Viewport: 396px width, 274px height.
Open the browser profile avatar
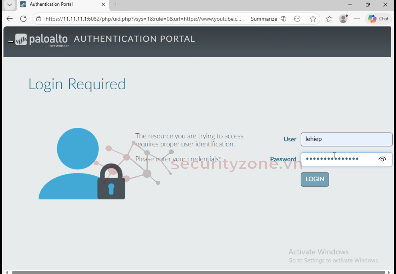[x=343, y=19]
